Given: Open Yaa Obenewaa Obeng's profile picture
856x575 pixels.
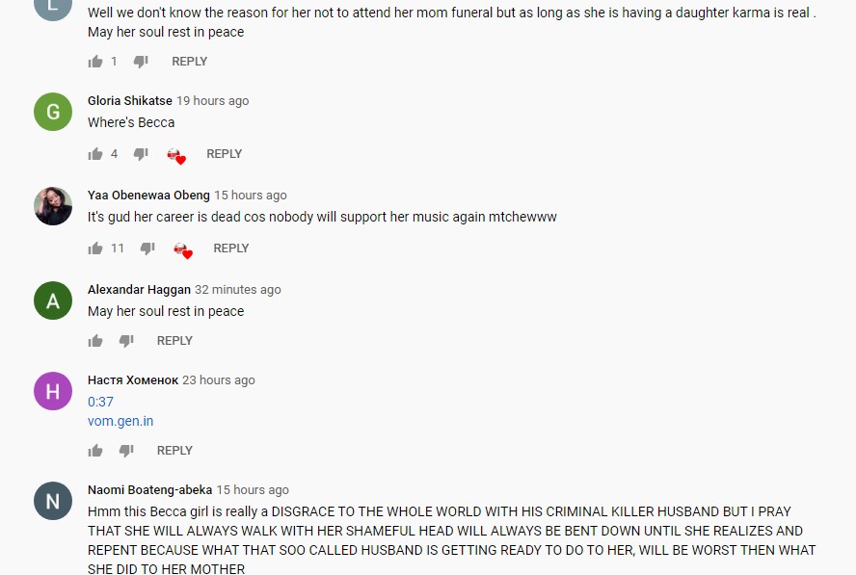Looking at the screenshot, I should click(x=53, y=206).
